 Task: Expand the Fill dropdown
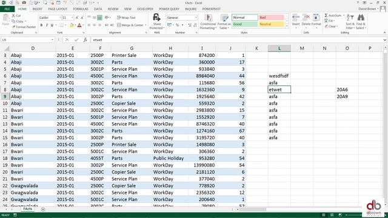(334, 21)
